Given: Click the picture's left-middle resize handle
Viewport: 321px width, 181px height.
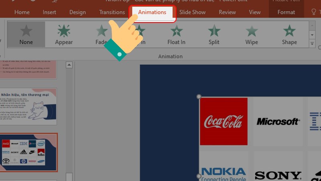Looking at the screenshot, I should click(x=199, y=176).
